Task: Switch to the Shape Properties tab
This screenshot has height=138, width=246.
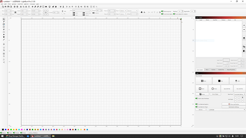Action: [x=231, y=70]
